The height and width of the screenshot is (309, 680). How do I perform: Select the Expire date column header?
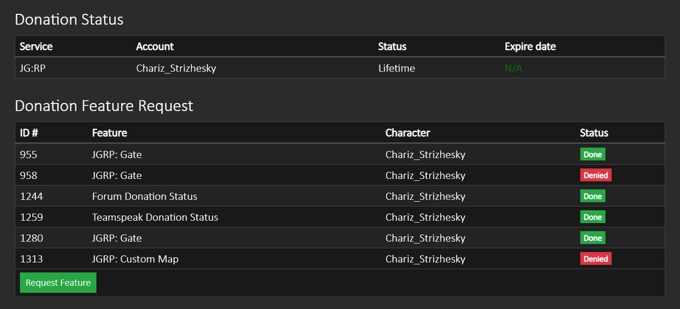(x=530, y=46)
